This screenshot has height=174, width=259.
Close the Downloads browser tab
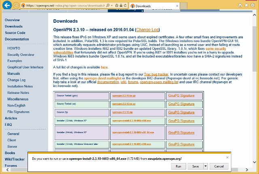pyautogui.click(x=177, y=6)
